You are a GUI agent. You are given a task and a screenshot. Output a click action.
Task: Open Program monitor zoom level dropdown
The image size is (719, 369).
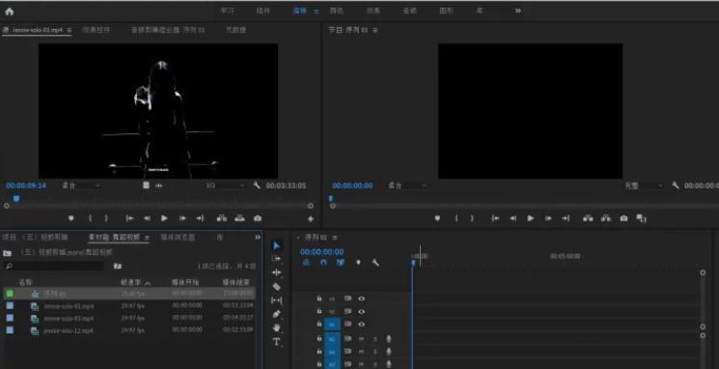tap(406, 185)
